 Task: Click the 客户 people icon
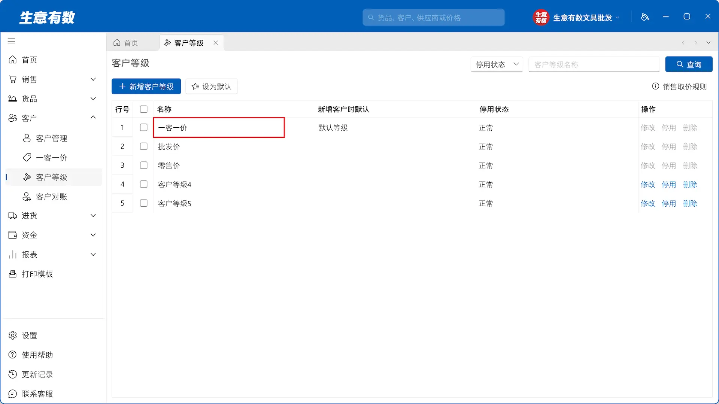coord(13,118)
